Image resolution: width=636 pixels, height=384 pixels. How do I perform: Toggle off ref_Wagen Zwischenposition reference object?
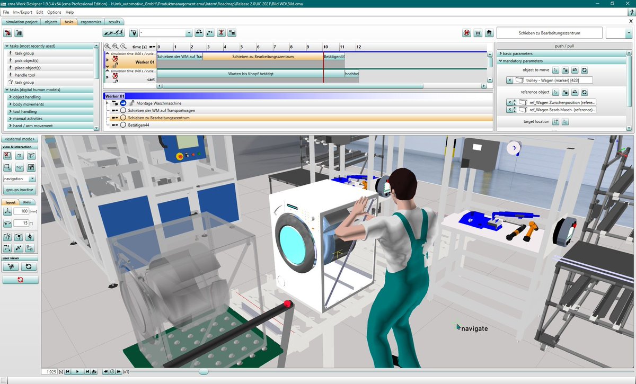pos(510,102)
